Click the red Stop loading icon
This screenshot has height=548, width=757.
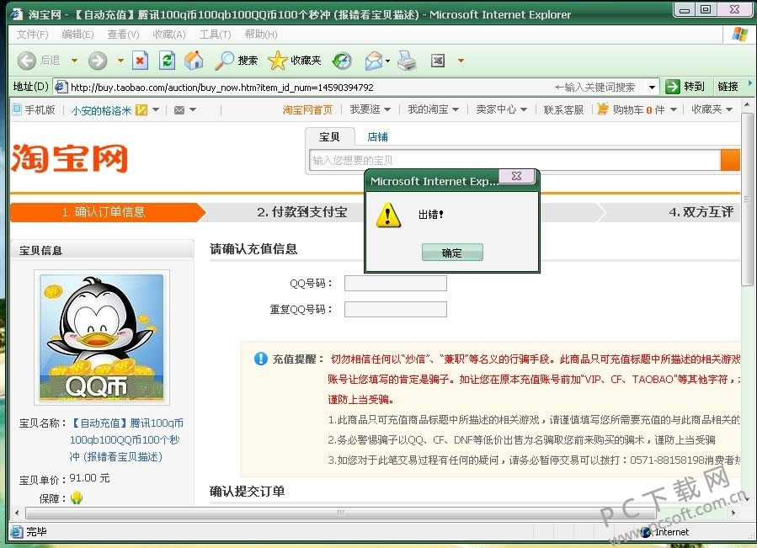coord(140,61)
